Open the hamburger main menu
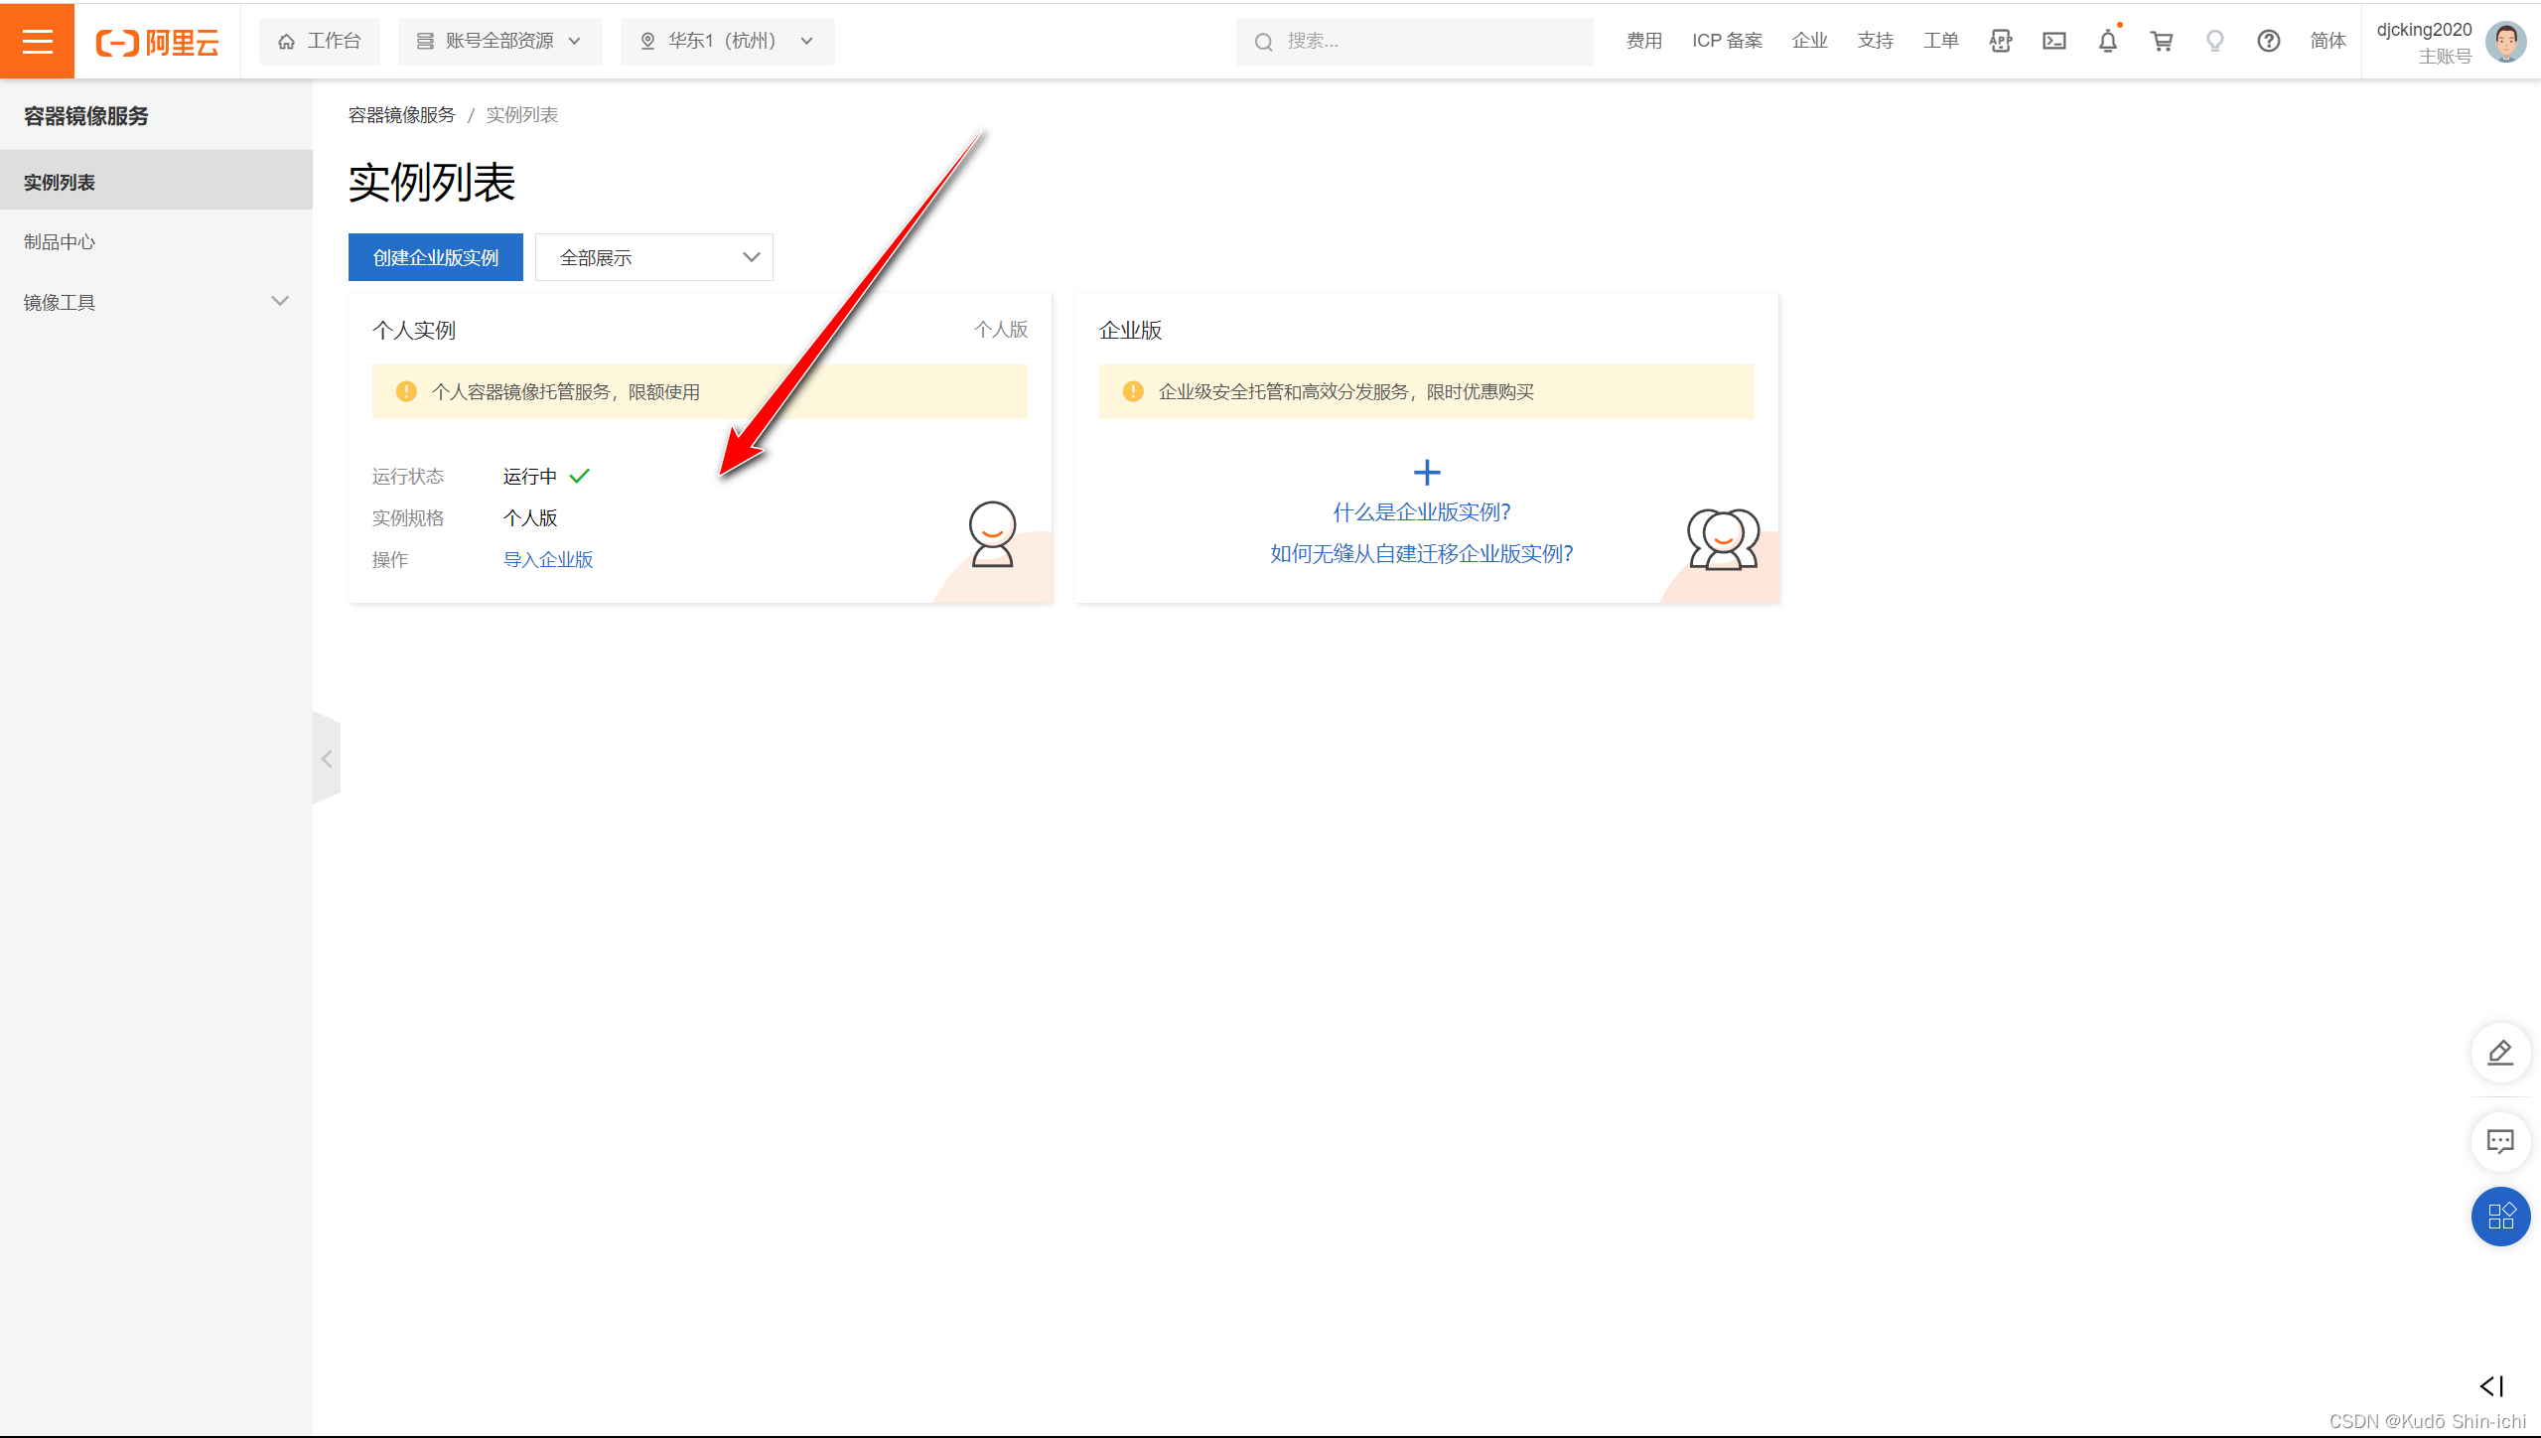2541x1438 pixels. pos(37,41)
